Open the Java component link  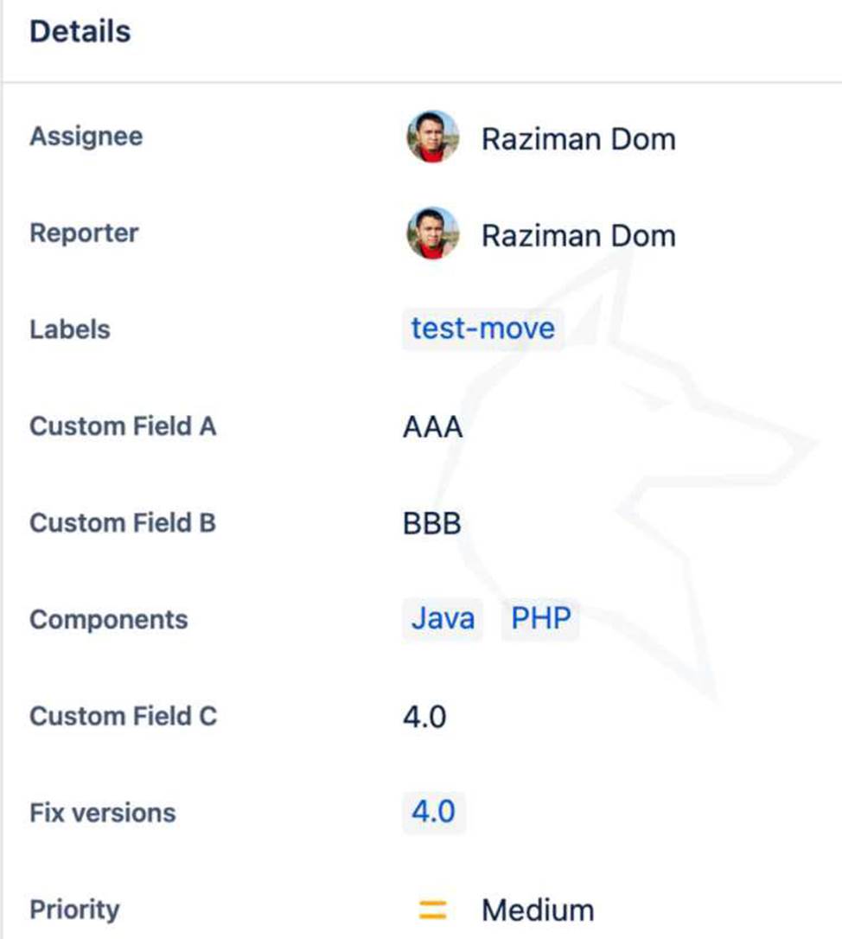click(443, 619)
